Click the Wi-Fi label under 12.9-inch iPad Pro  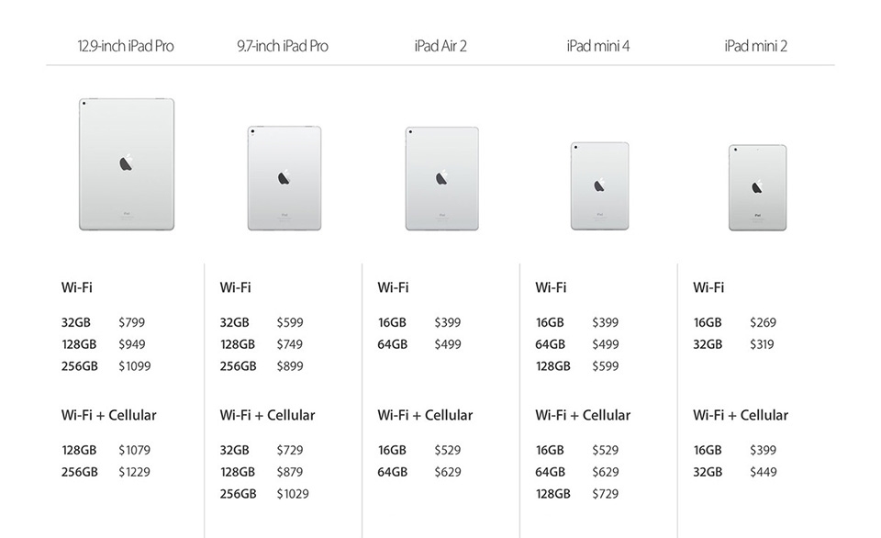click(76, 288)
